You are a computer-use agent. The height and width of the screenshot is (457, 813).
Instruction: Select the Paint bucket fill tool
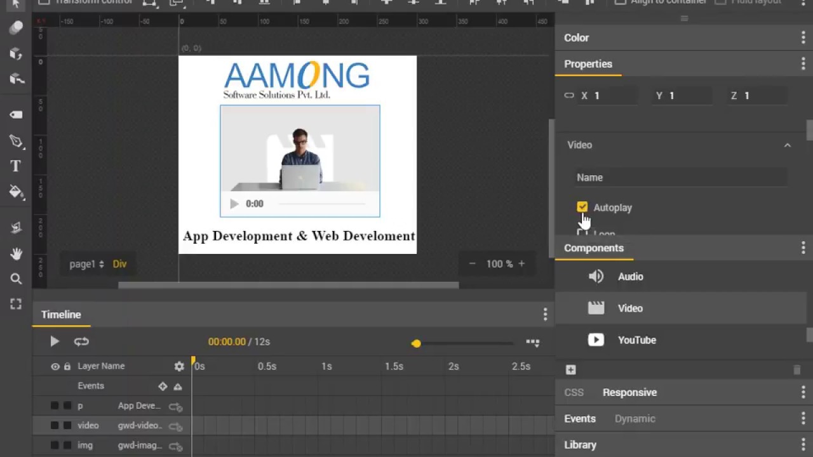[x=16, y=191]
